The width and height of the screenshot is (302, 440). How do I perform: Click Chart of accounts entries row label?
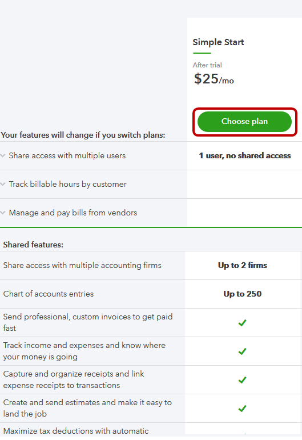click(49, 294)
